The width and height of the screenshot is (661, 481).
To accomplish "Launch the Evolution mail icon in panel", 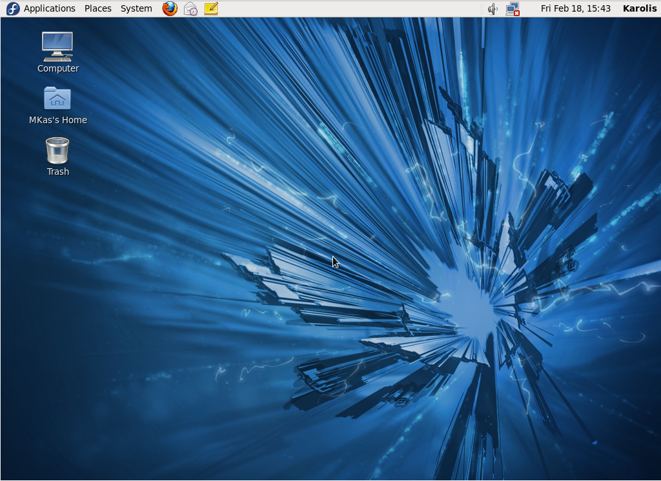I will click(x=190, y=9).
